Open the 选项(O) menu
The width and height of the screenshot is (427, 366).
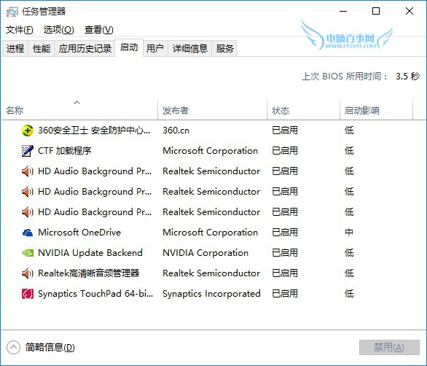click(58, 29)
